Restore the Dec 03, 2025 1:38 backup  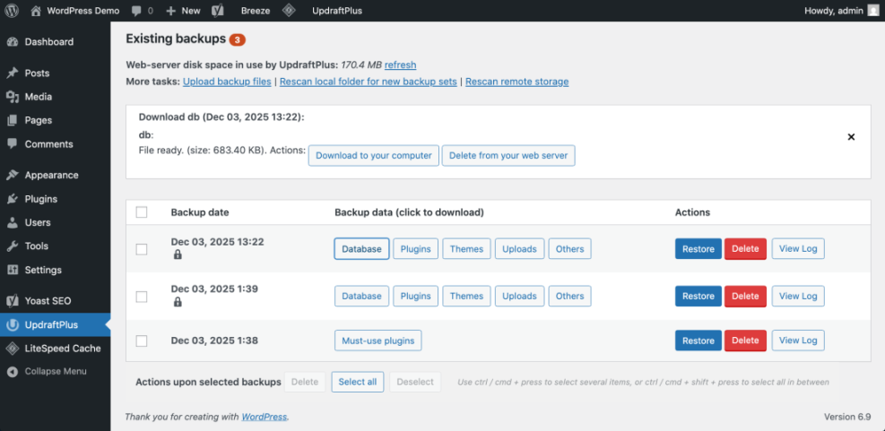pyautogui.click(x=698, y=340)
